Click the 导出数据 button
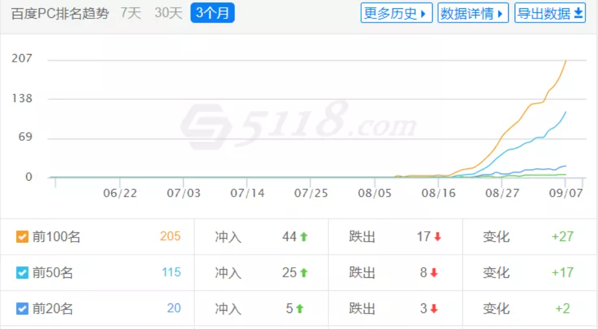The height and width of the screenshot is (329, 598). tap(550, 13)
